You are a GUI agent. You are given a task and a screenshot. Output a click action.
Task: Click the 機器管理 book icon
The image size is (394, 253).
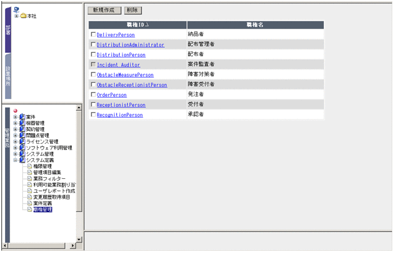pos(22,123)
